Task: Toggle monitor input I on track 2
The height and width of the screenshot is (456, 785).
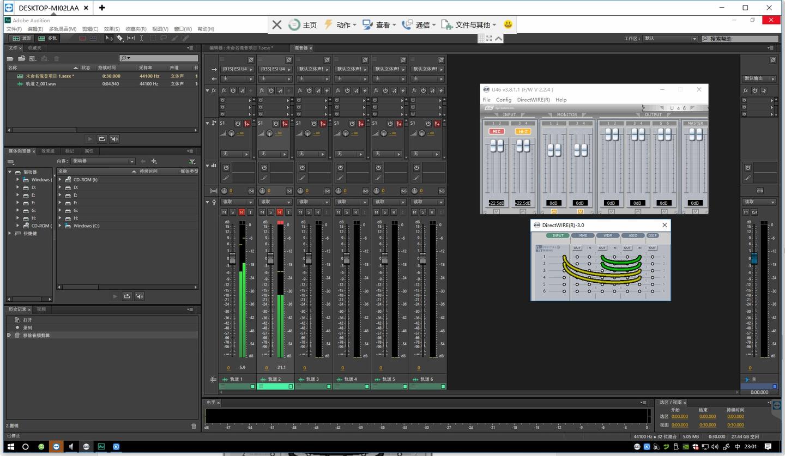Action: pos(288,212)
